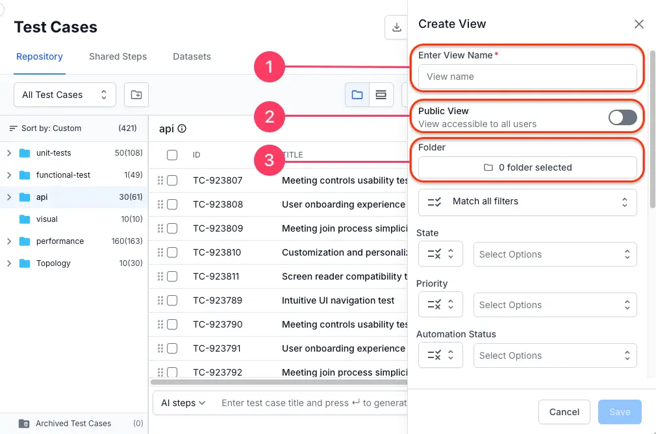Click the Cancel button in Create View
Viewport: 656px width, 434px height.
[564, 412]
